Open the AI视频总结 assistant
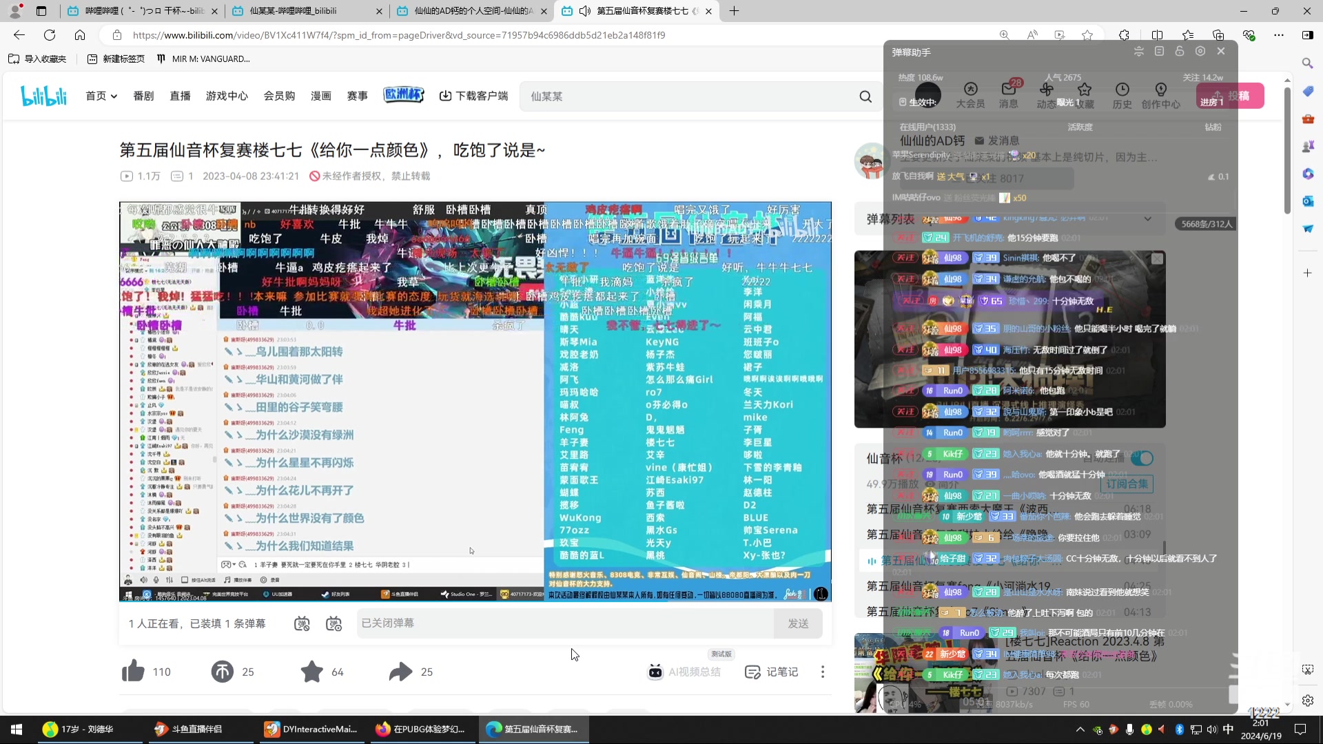 (x=684, y=672)
